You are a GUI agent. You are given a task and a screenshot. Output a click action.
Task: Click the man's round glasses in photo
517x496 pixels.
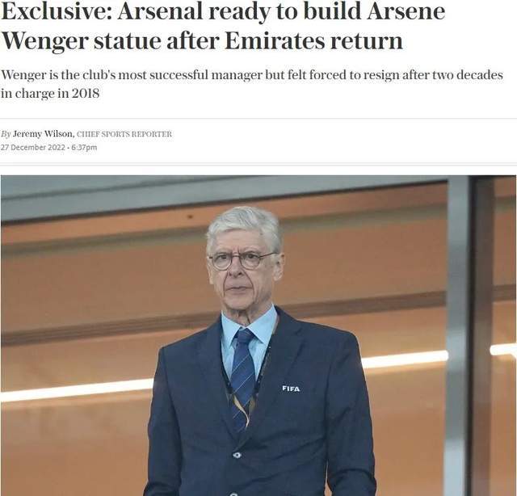[242, 260]
